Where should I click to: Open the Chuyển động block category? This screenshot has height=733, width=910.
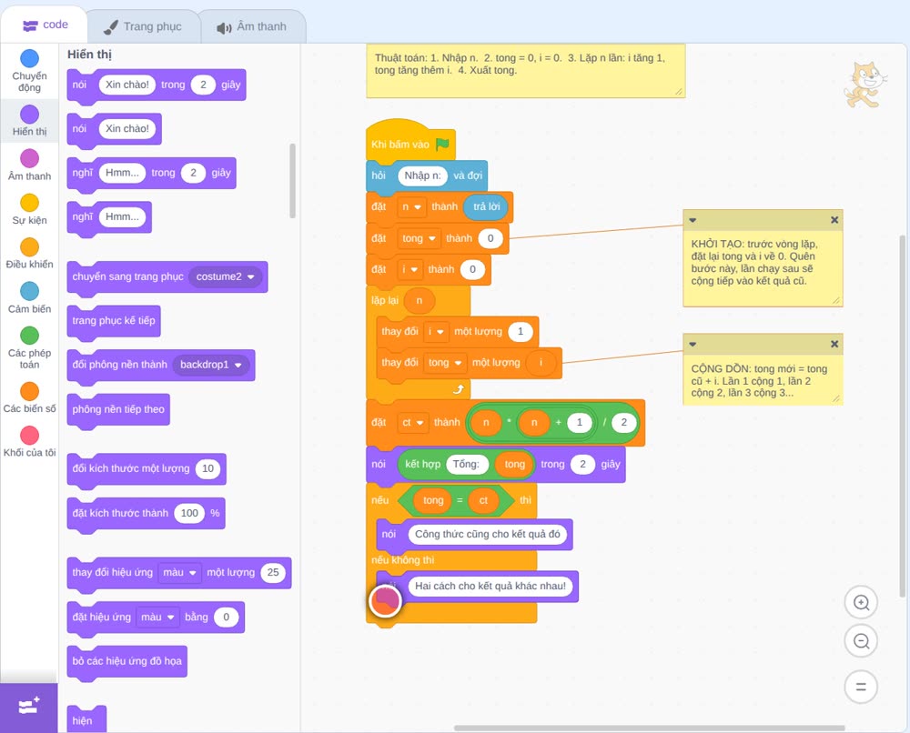[29, 71]
